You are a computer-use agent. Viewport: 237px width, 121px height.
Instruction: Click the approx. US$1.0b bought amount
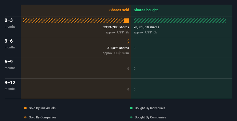point(145,32)
